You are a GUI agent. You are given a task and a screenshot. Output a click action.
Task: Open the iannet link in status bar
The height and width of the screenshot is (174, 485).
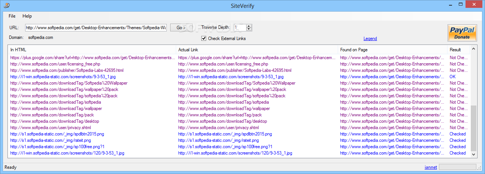[431, 167]
